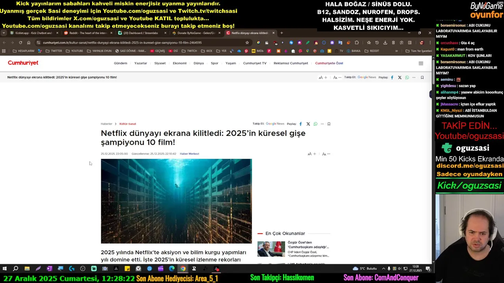Switch to the Donate ByNoGame tab

[196, 33]
